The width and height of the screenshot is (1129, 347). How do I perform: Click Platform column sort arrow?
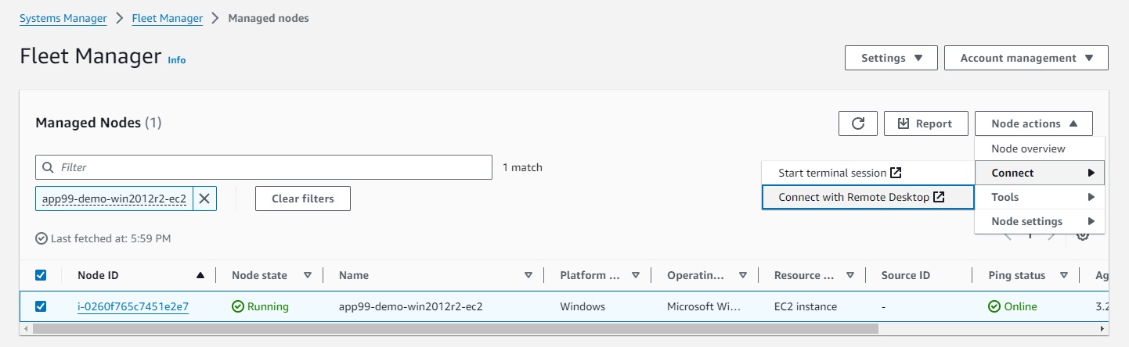click(x=636, y=275)
